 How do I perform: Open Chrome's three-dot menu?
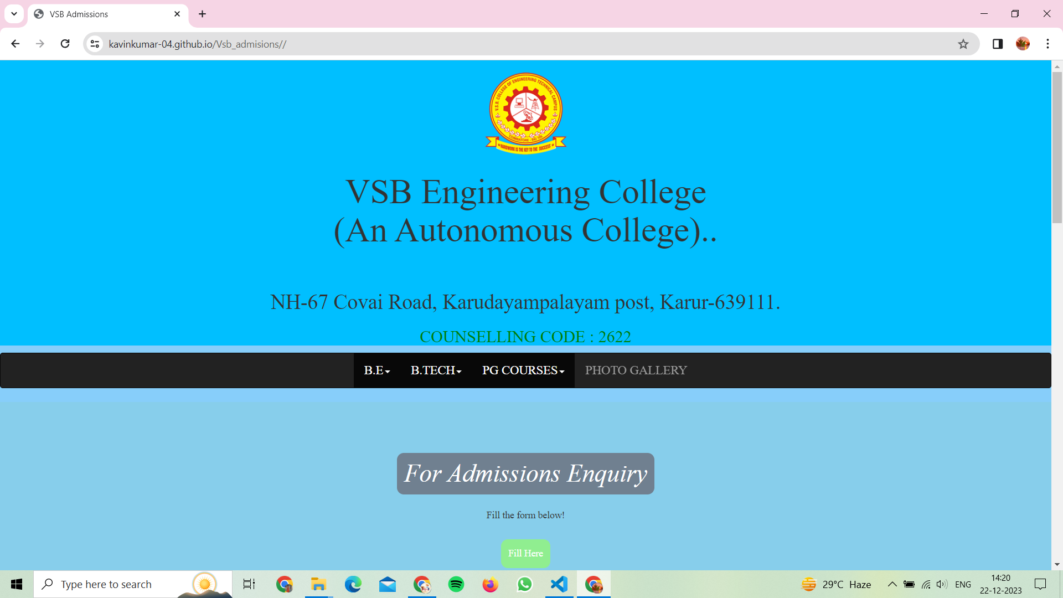click(x=1047, y=44)
